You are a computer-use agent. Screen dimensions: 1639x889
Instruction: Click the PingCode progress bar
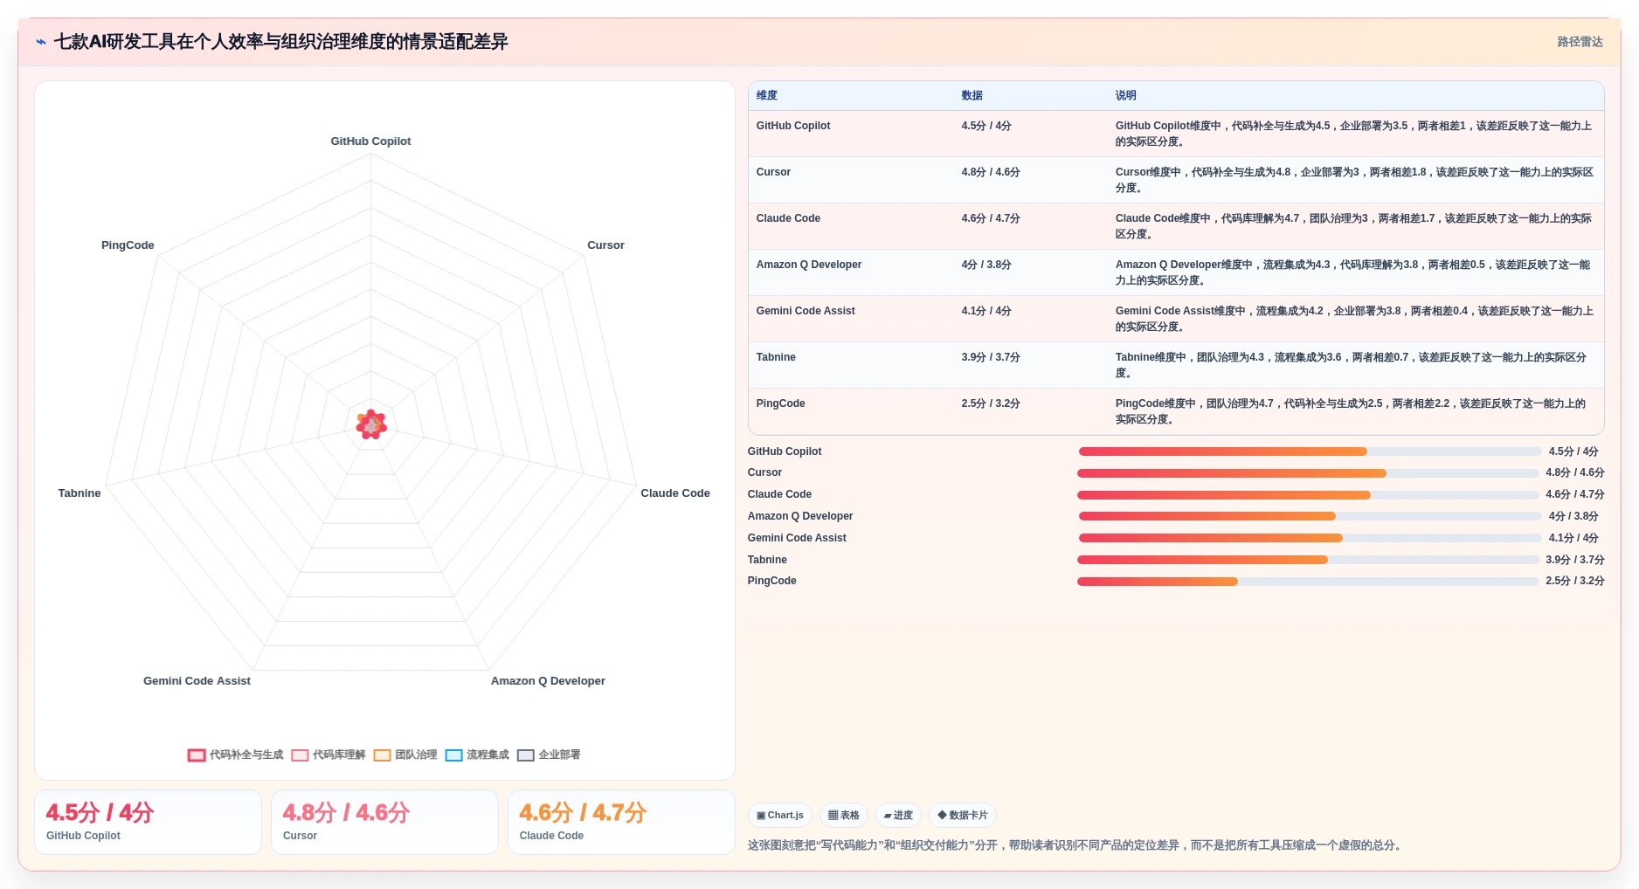1308,582
